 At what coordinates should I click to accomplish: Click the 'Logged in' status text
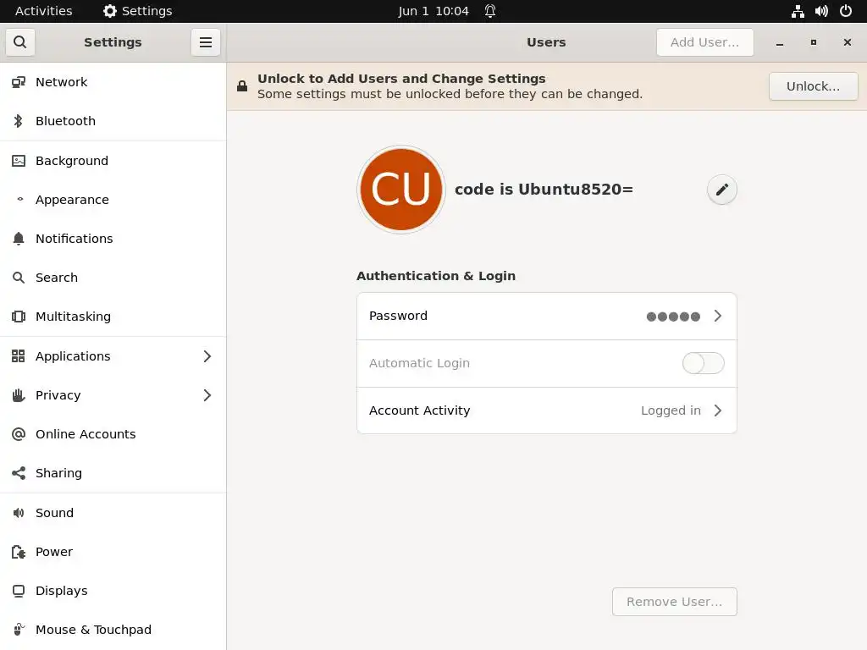(x=671, y=410)
